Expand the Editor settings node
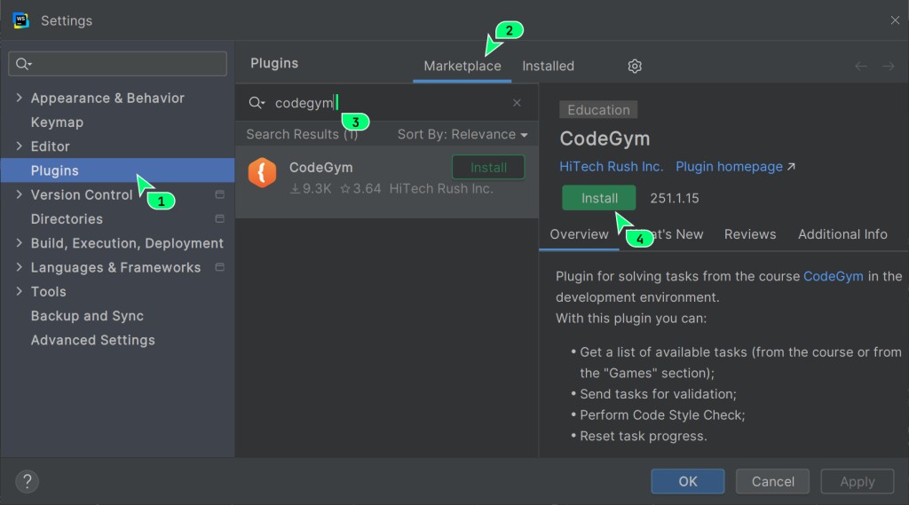 coord(20,146)
